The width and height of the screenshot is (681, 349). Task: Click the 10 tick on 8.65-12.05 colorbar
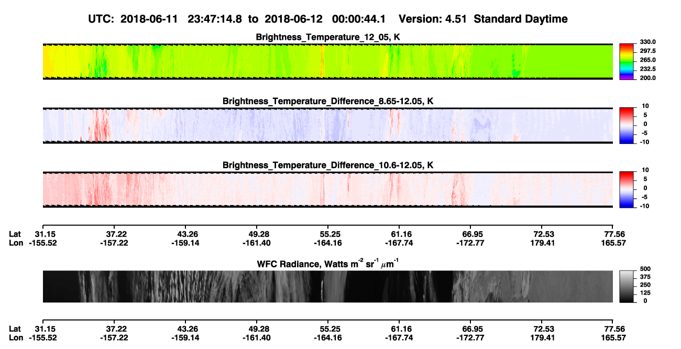click(645, 106)
